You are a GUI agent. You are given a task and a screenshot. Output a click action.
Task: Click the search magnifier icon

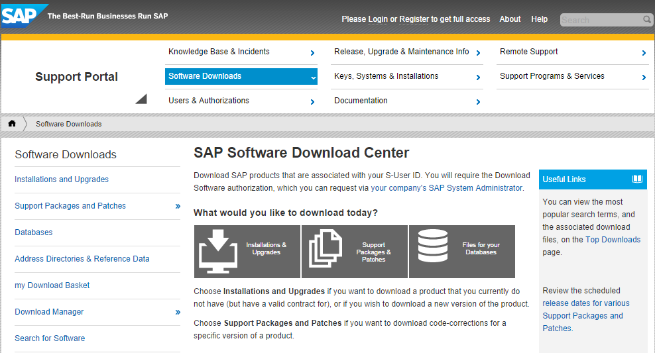(x=647, y=19)
